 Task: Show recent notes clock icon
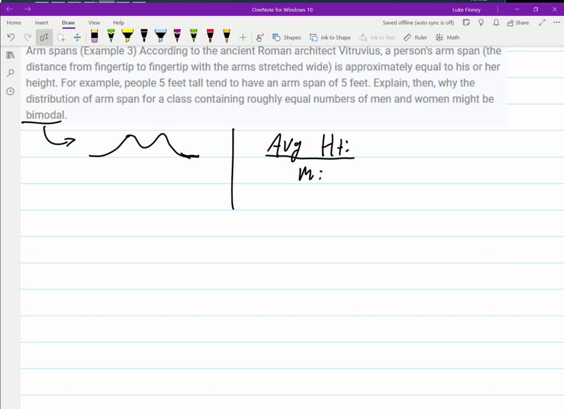coord(10,91)
